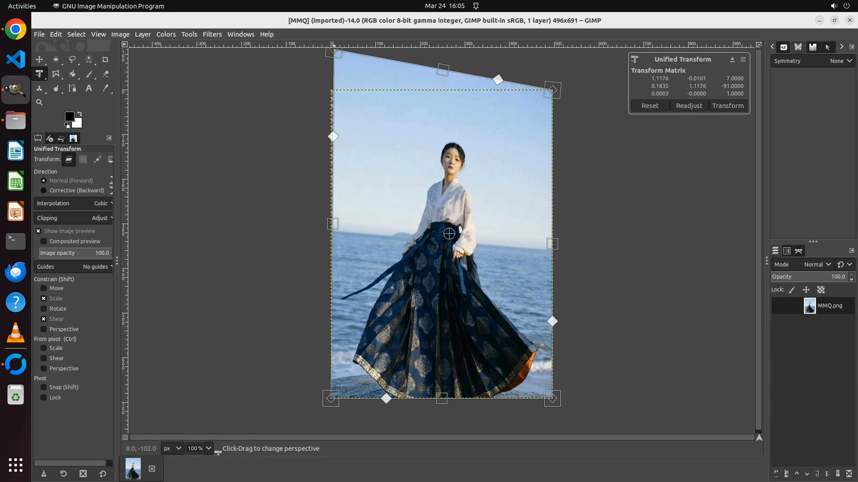This screenshot has width=858, height=482.
Task: Select the Eraser tool
Action: coord(105,74)
